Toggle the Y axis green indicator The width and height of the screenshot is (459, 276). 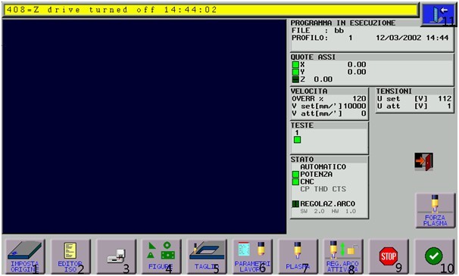click(295, 72)
